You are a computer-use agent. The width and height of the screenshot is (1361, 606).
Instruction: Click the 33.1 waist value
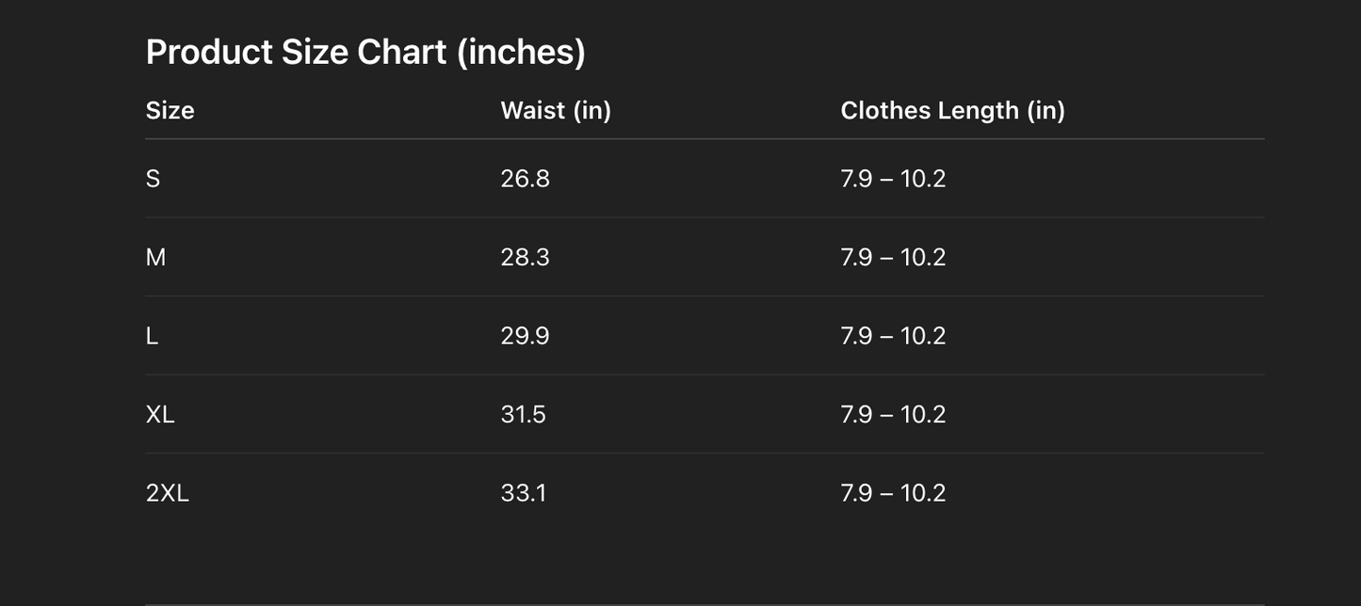(523, 493)
